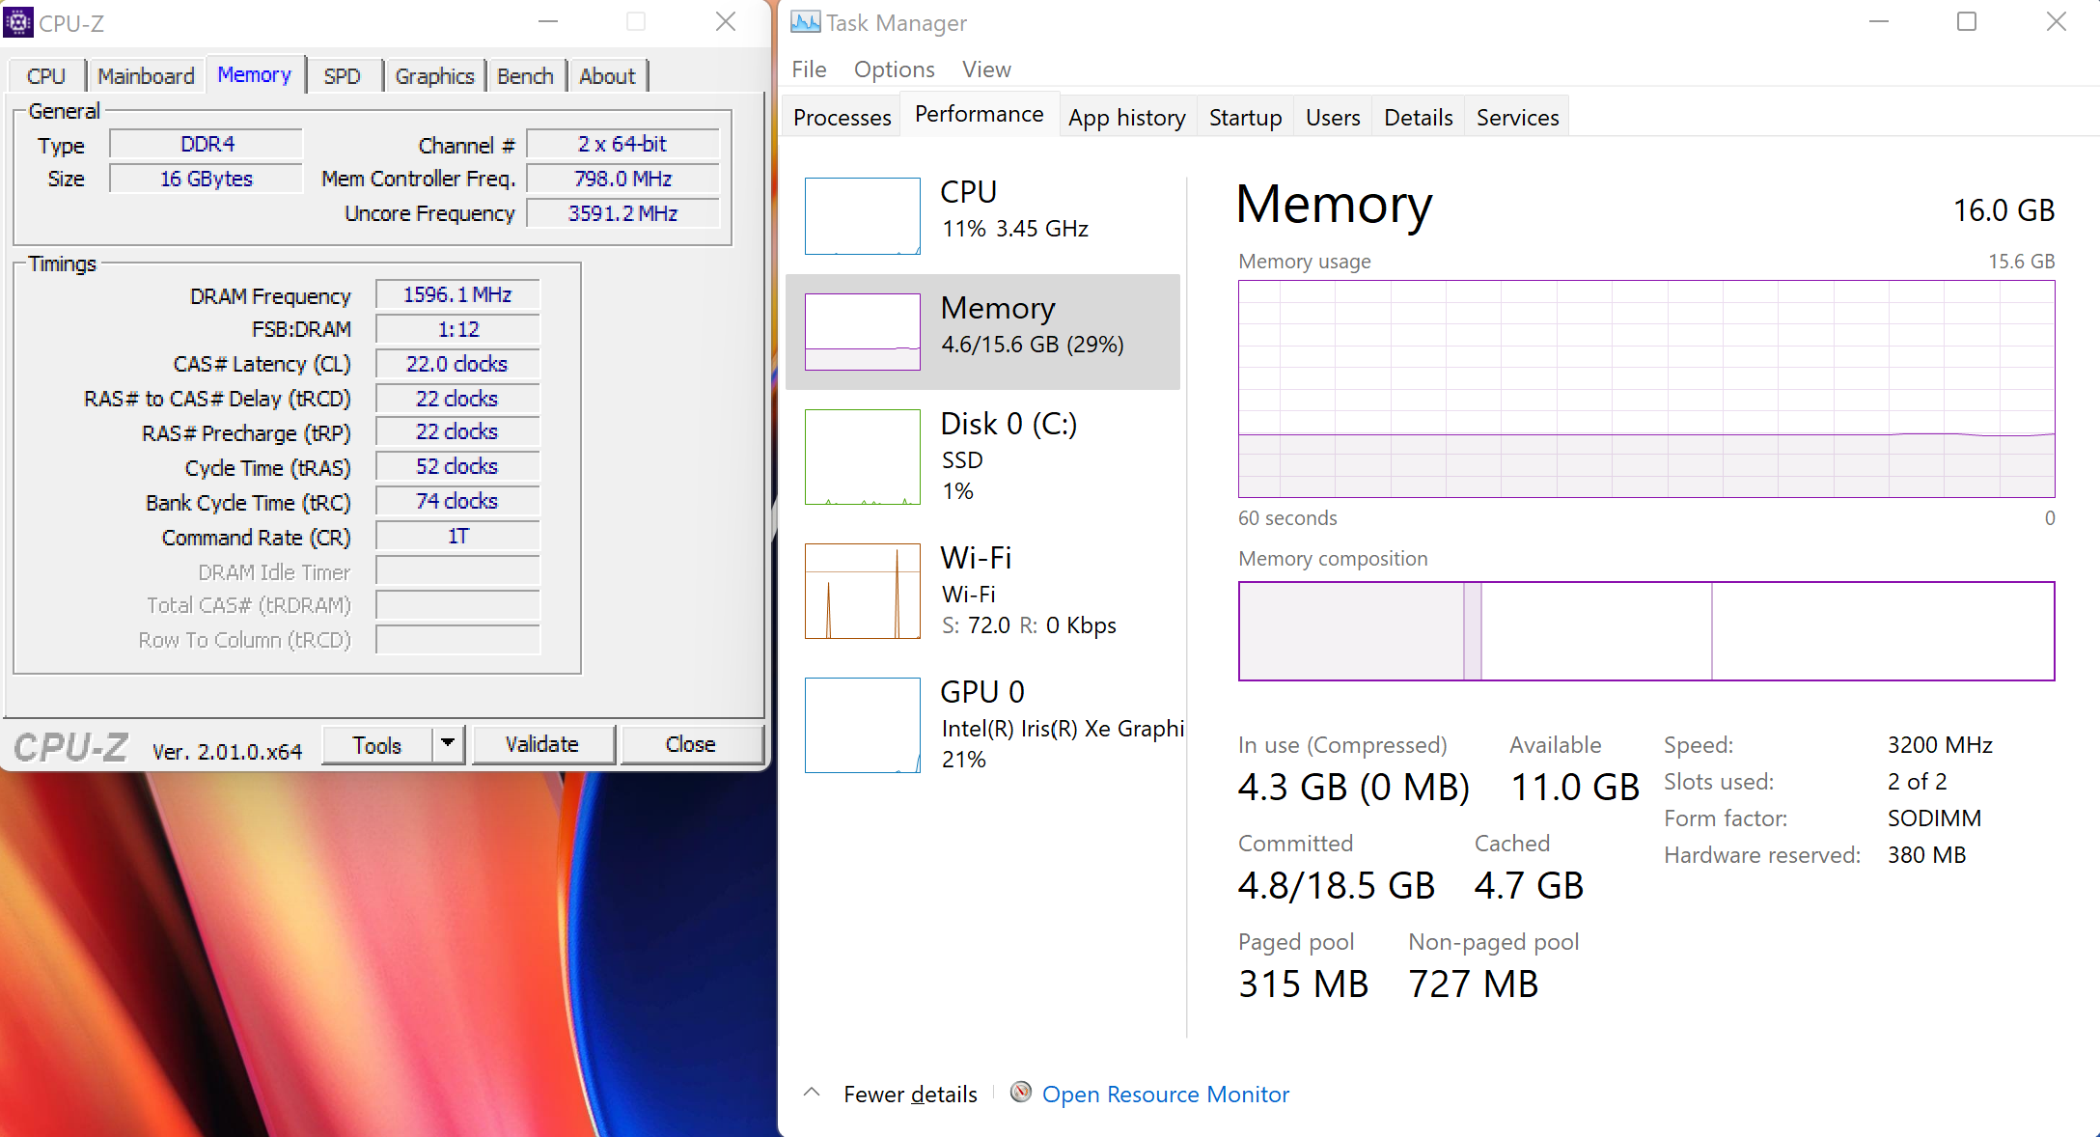Select the Performance tab
The width and height of the screenshot is (2100, 1137).
tap(979, 114)
